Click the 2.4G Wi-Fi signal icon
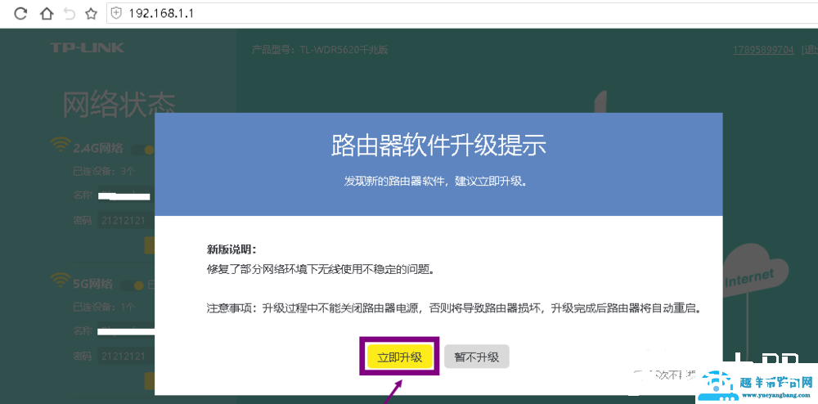This screenshot has width=818, height=404. click(60, 145)
